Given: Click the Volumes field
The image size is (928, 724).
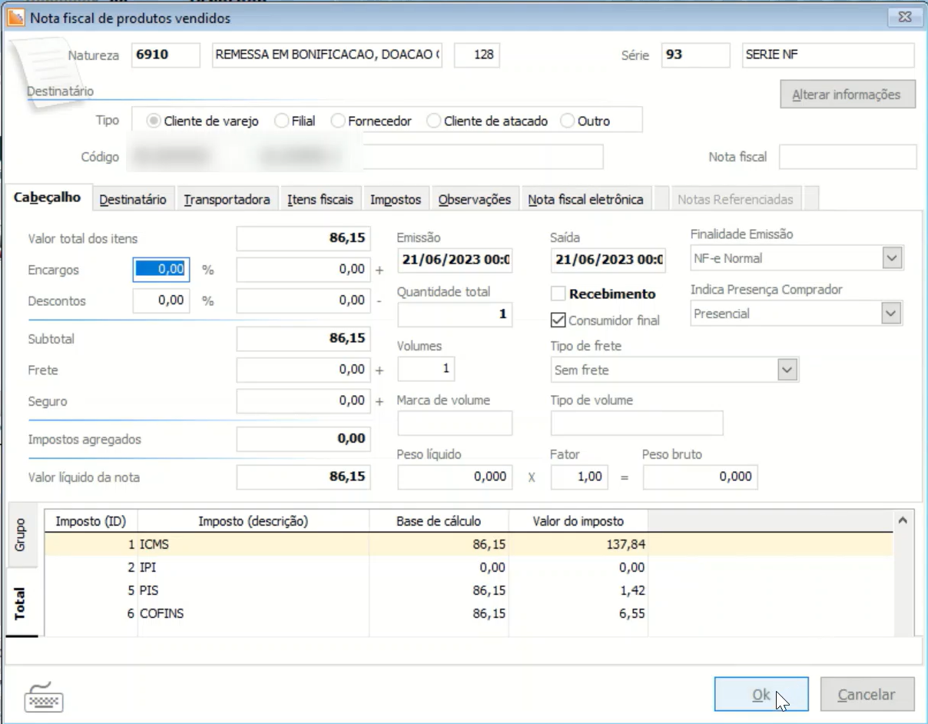Looking at the screenshot, I should point(426,369).
